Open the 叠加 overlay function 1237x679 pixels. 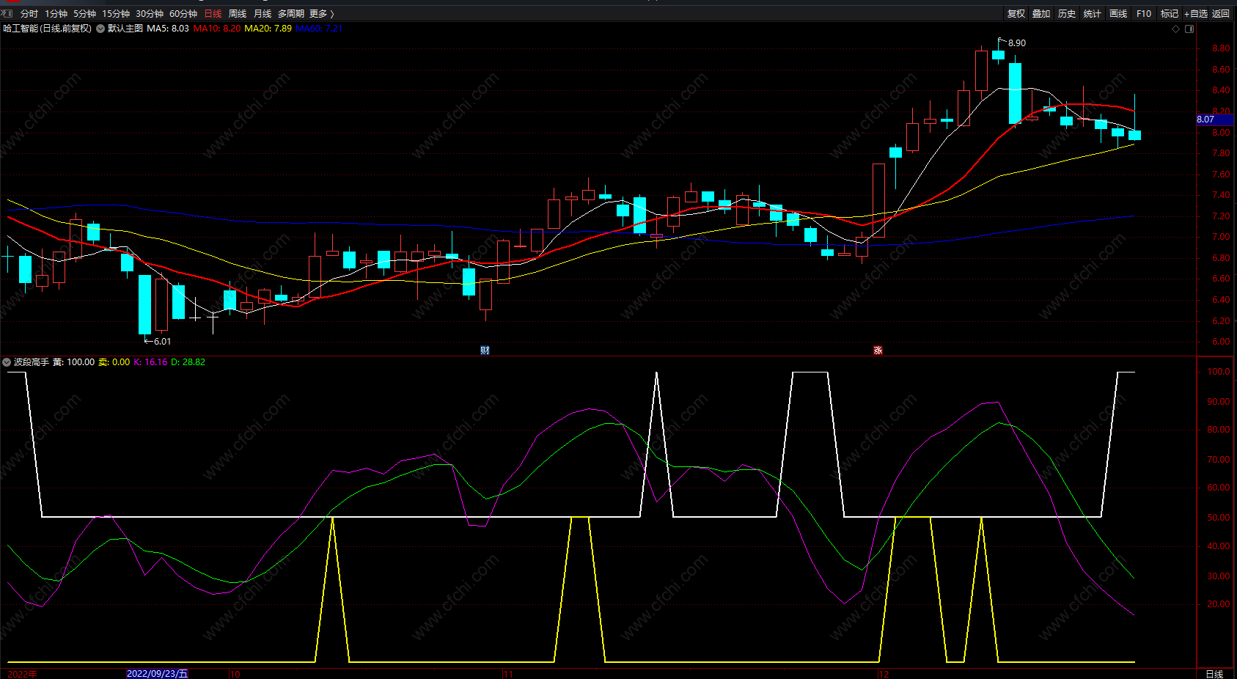click(x=1041, y=14)
